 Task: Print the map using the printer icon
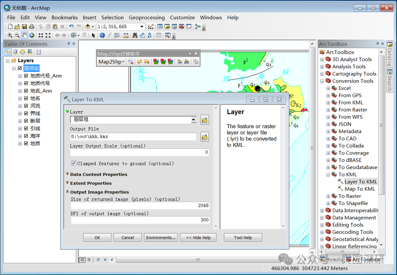(31, 27)
